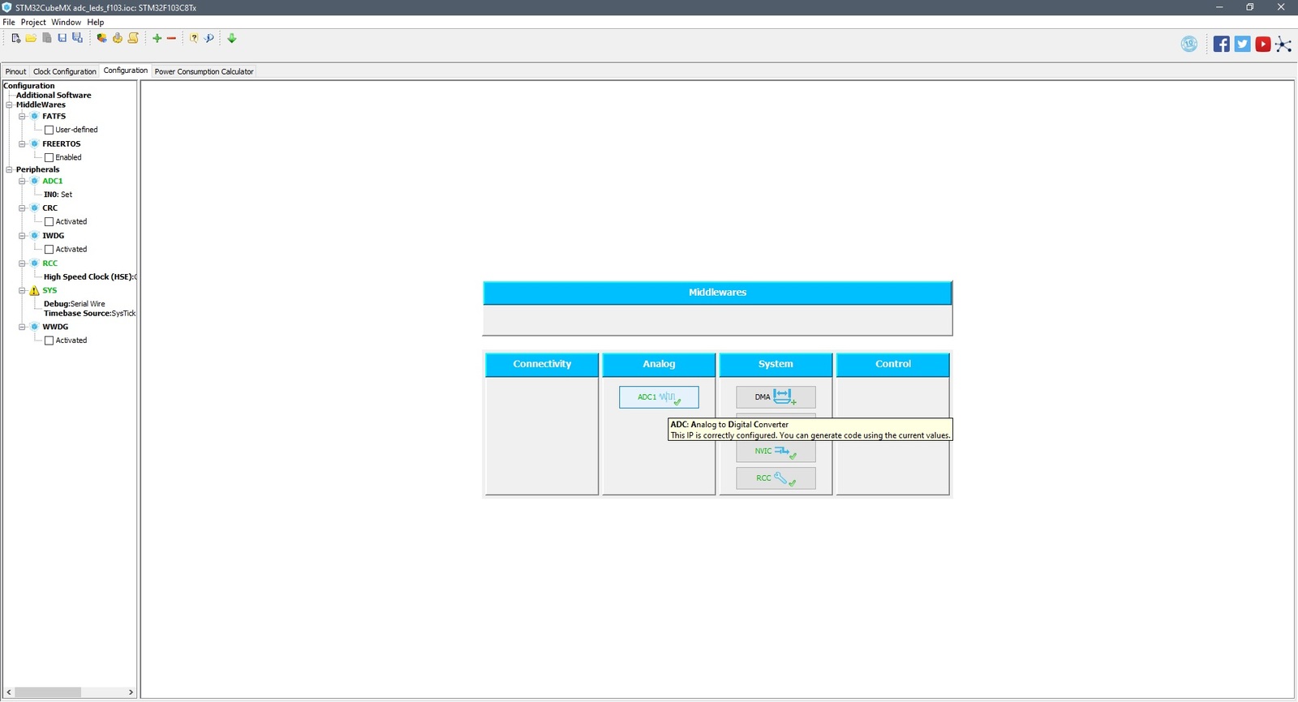Open the File menu

coord(9,22)
